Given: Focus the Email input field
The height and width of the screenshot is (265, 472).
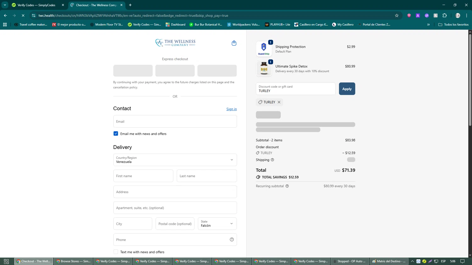Looking at the screenshot, I should pyautogui.click(x=175, y=122).
